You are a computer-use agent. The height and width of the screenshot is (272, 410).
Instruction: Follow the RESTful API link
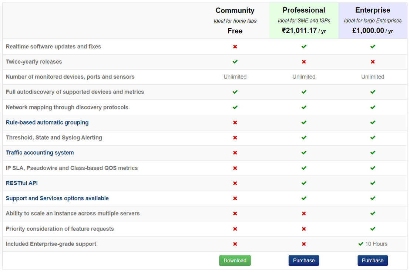coord(22,183)
